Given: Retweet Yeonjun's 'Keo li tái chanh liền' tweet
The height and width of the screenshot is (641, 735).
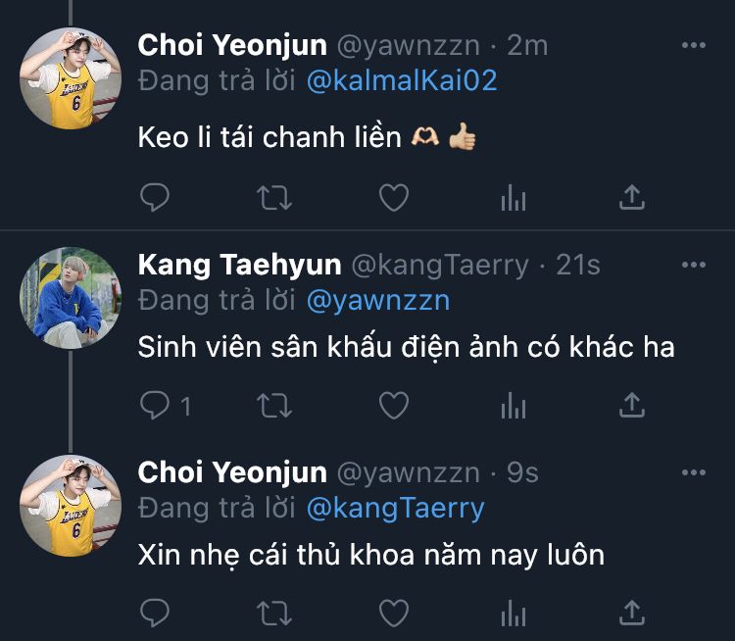Looking at the screenshot, I should point(273,198).
